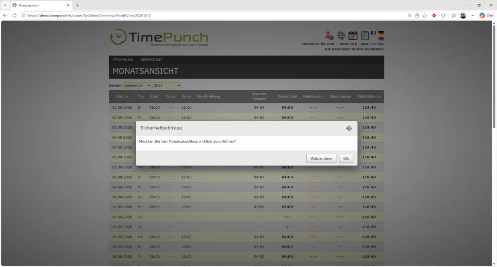Switch language via the German flag
The height and width of the screenshot is (267, 497).
[381, 33]
